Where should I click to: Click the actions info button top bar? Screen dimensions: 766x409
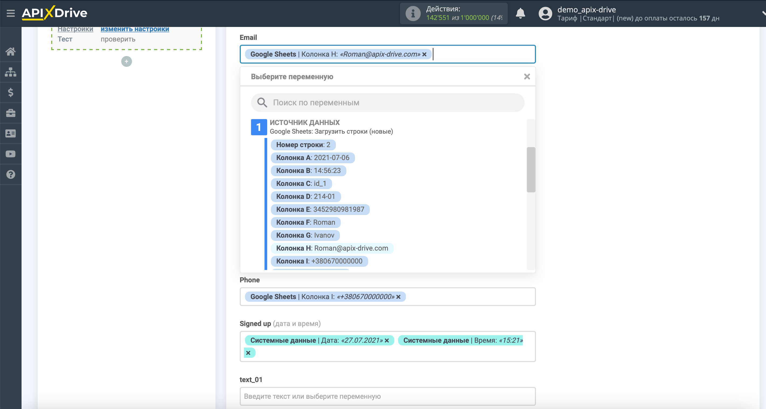411,13
